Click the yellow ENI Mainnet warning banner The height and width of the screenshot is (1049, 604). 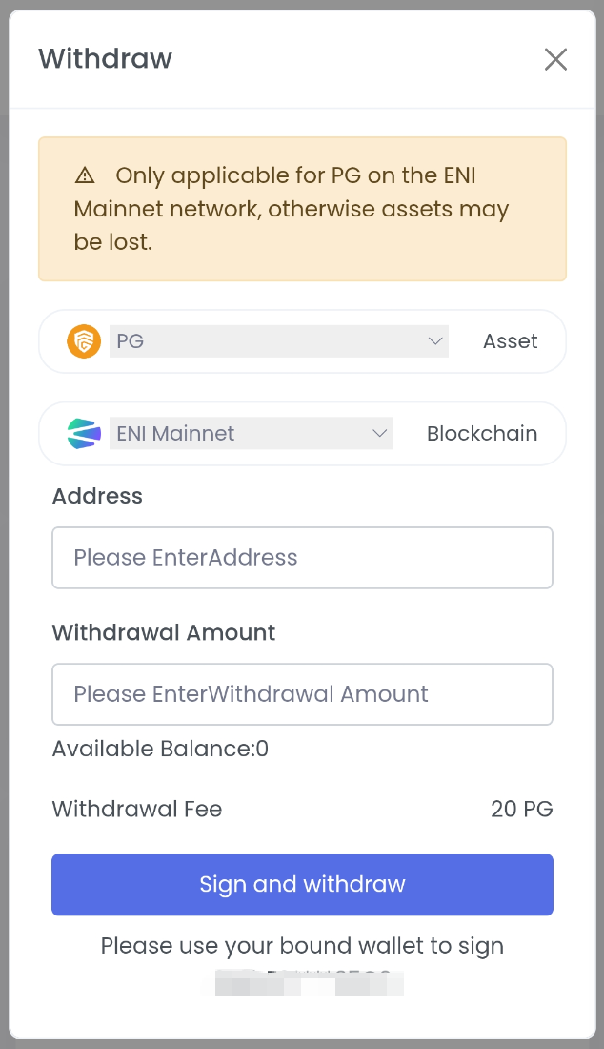[302, 209]
